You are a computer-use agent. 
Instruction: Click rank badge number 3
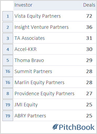8,38
